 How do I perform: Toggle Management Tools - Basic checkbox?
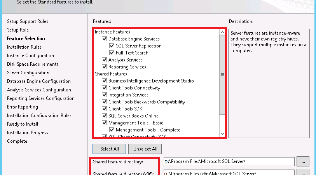104,123
